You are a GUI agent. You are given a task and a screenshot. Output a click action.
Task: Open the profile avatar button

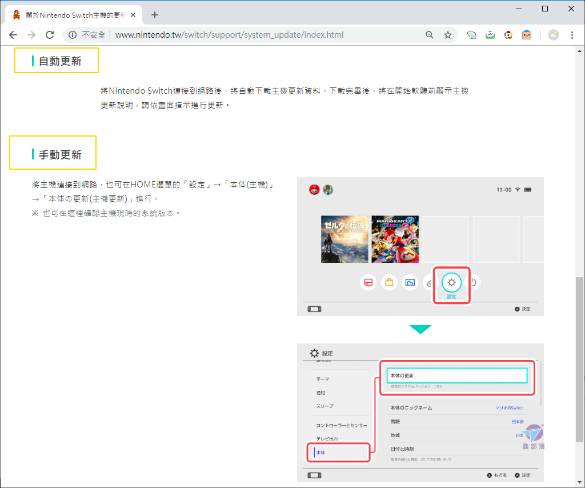click(x=553, y=35)
